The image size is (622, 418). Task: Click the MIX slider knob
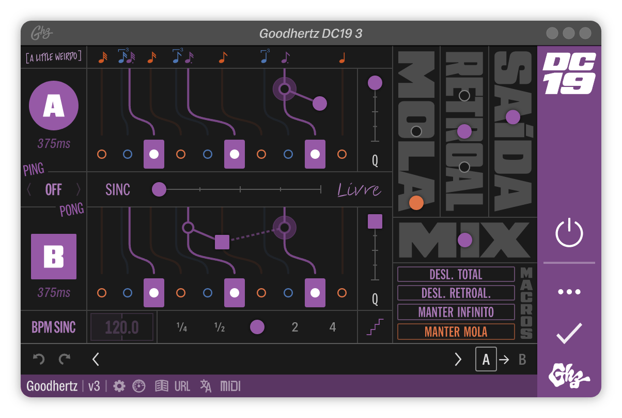(x=465, y=240)
